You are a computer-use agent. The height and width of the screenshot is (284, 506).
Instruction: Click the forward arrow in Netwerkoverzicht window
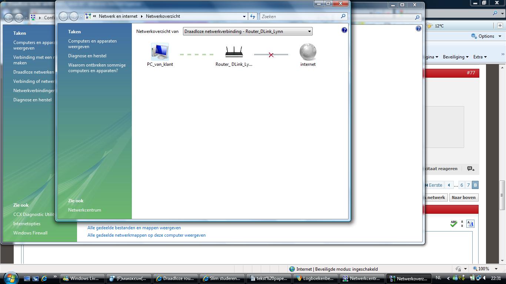(x=74, y=16)
